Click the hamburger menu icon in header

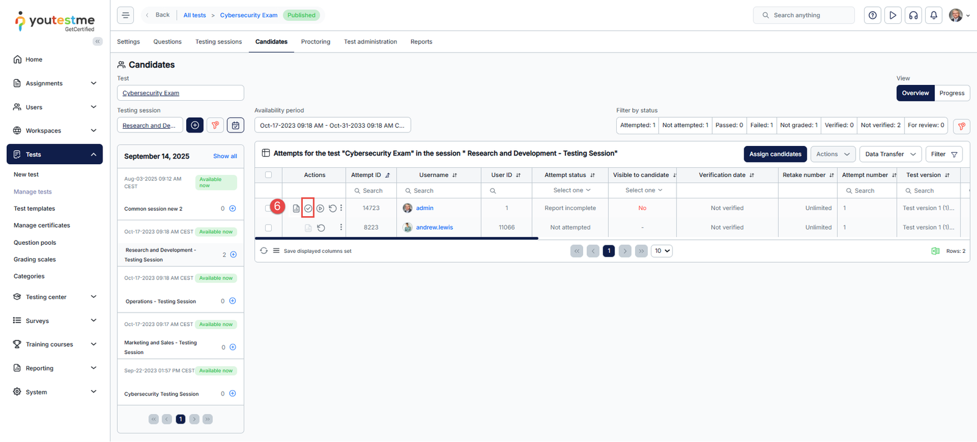point(125,15)
